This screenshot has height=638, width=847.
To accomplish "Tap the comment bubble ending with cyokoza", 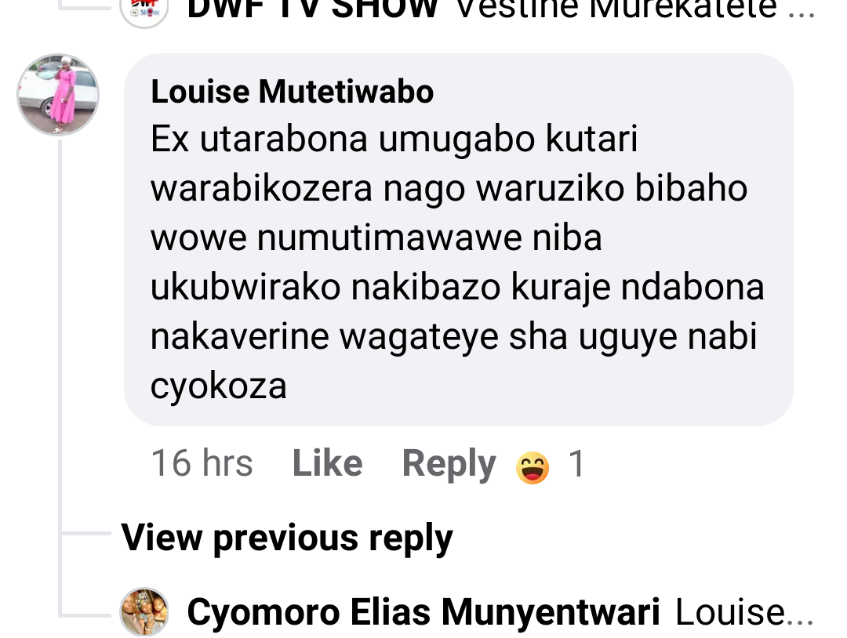I will click(x=459, y=240).
